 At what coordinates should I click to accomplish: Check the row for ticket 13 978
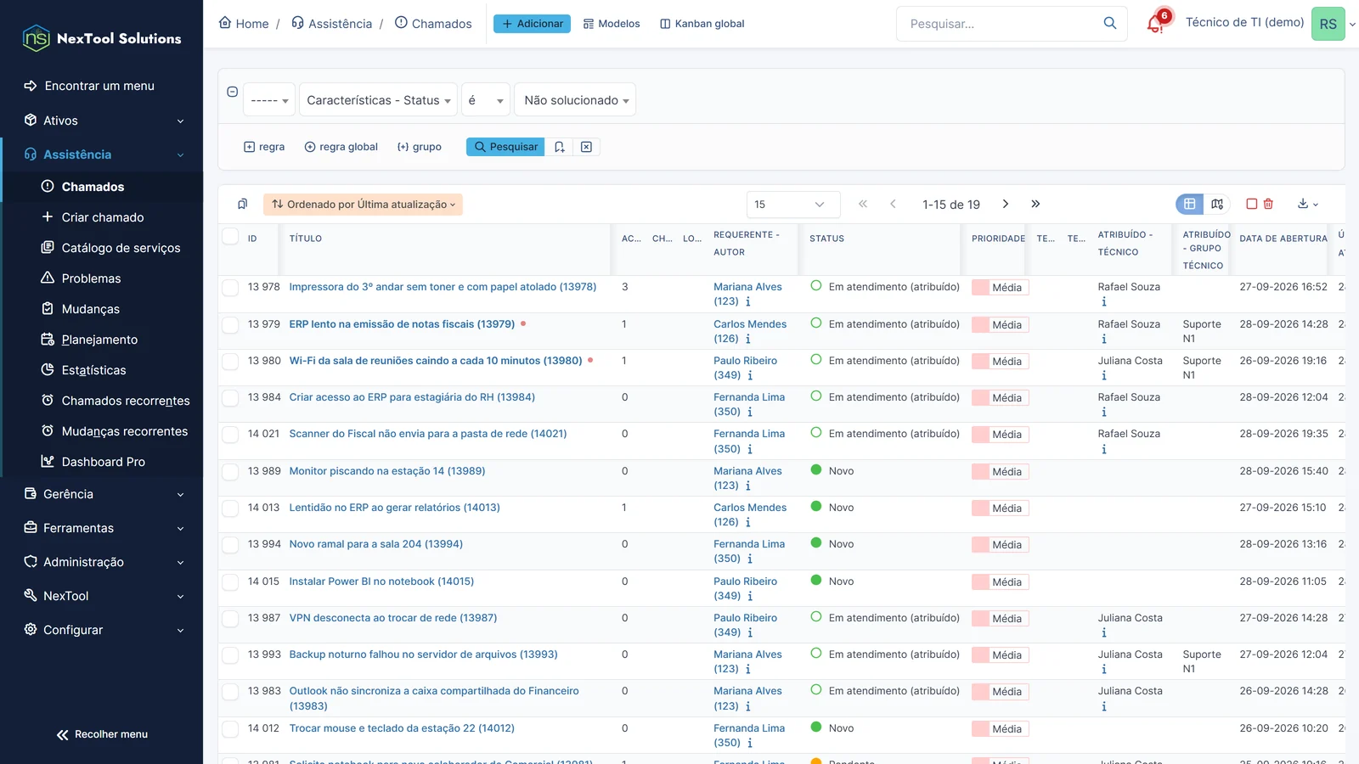[x=230, y=288]
